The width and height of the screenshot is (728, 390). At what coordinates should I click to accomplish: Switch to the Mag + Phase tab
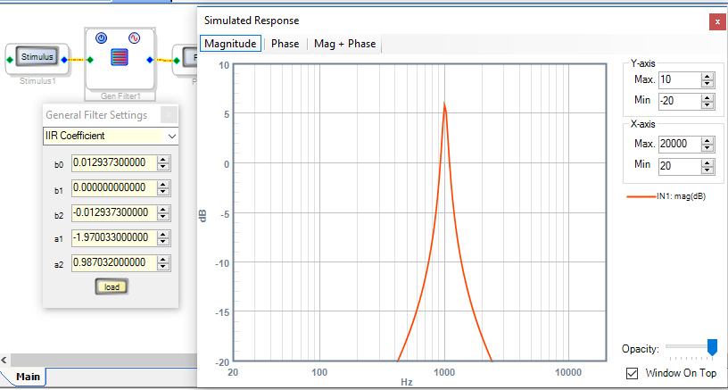pos(344,44)
